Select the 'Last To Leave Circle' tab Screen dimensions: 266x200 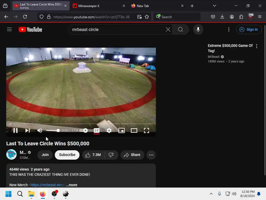click(41, 6)
